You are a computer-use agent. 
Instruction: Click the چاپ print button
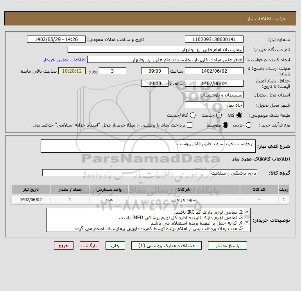click(115, 246)
